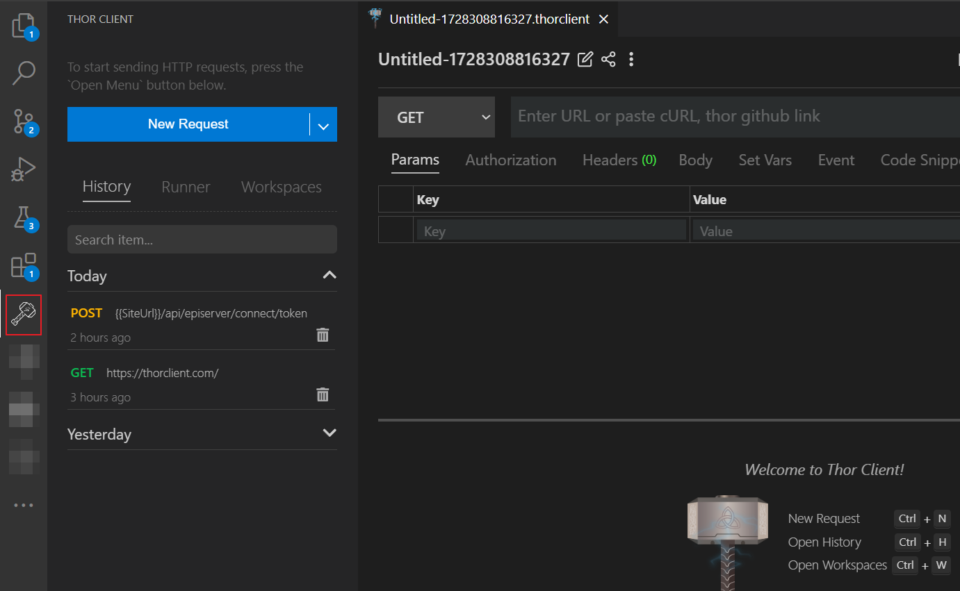
Task: Close the Untitled thorclient editor tab
Action: pos(603,19)
